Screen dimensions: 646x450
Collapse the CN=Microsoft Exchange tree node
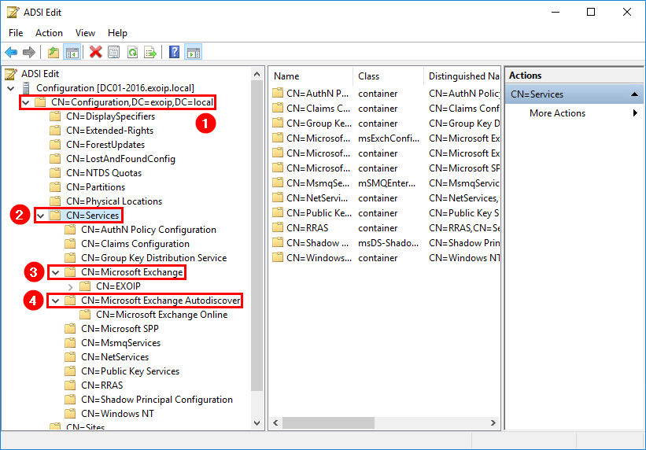[56, 272]
